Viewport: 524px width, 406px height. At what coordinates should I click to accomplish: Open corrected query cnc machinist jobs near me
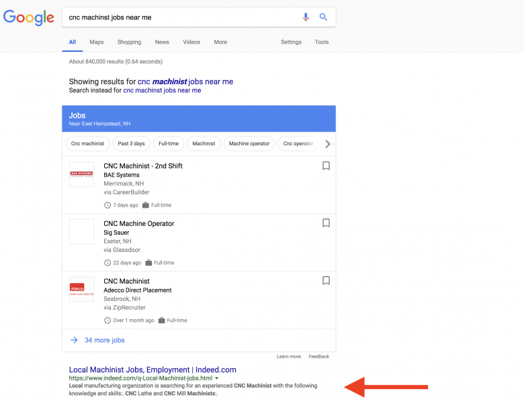pos(185,81)
